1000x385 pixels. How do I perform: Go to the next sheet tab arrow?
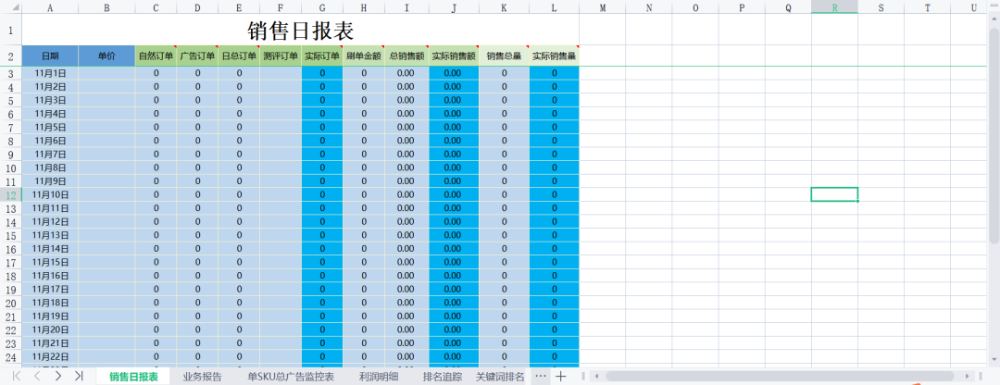[x=58, y=376]
